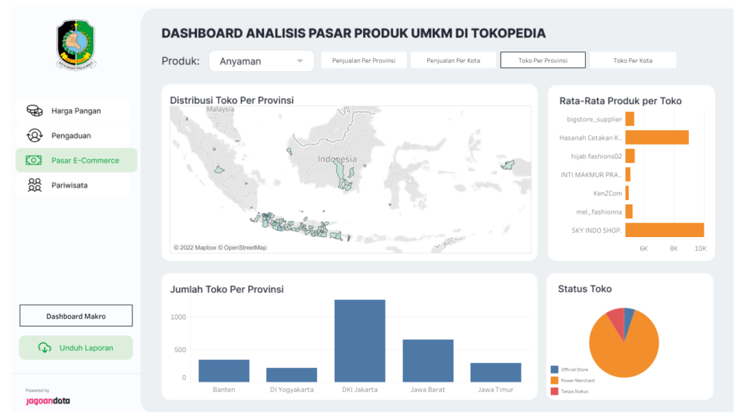
Task: Open the Pengaduan menu item
Action: (x=73, y=135)
